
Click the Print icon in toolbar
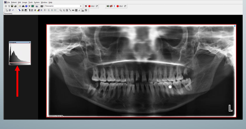15,6
